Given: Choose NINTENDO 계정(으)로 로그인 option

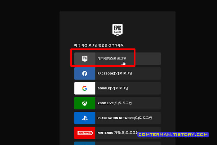Looking at the screenshot, I should [117, 133].
